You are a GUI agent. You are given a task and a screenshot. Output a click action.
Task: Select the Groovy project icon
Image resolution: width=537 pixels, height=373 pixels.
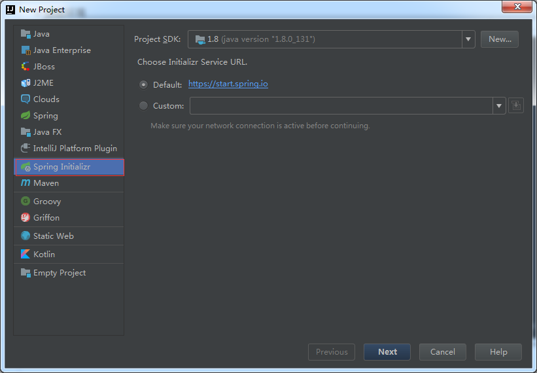click(26, 202)
